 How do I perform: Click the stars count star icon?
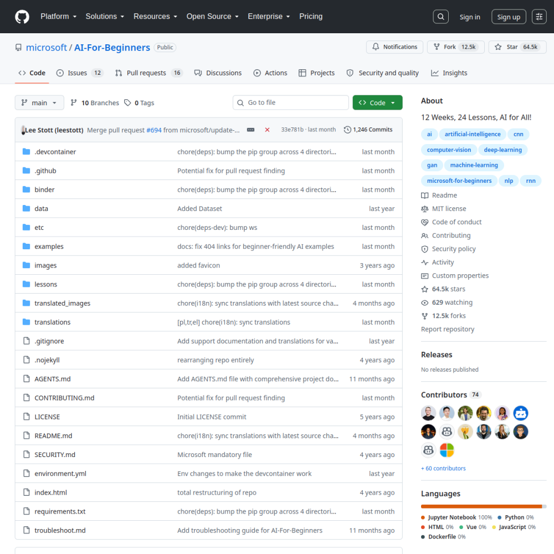pos(425,289)
